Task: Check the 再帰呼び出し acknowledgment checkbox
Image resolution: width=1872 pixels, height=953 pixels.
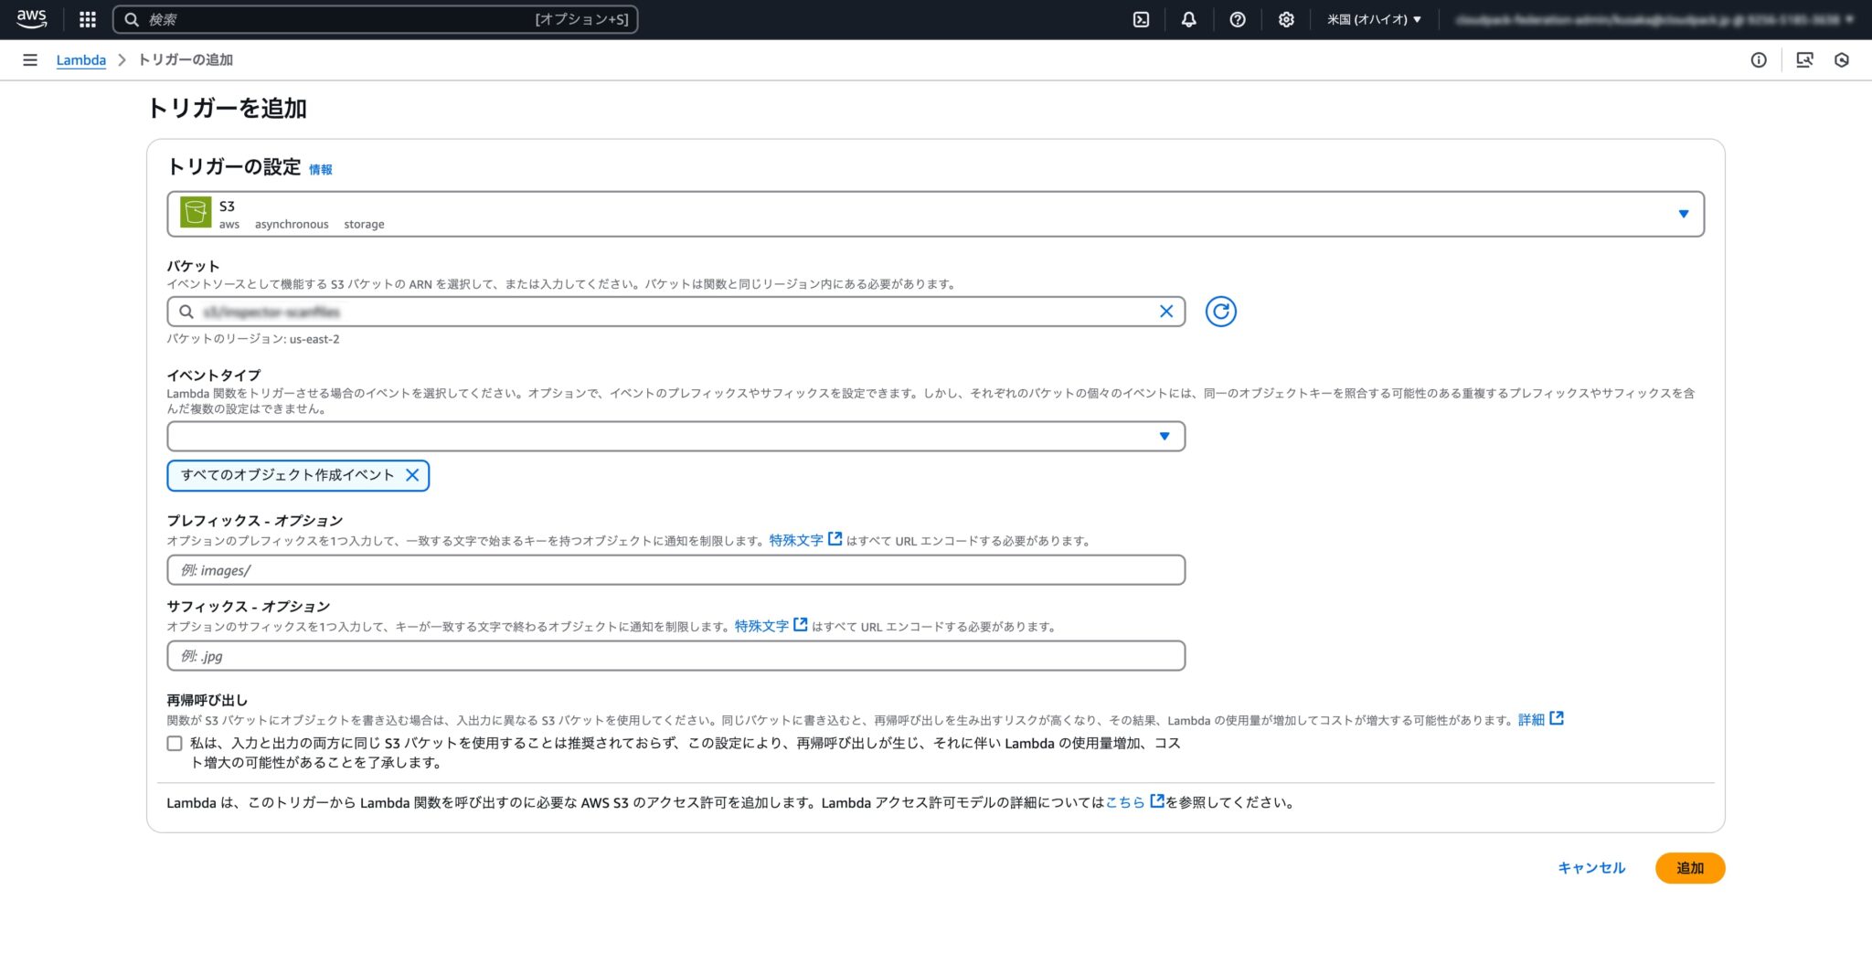Action: click(x=174, y=743)
